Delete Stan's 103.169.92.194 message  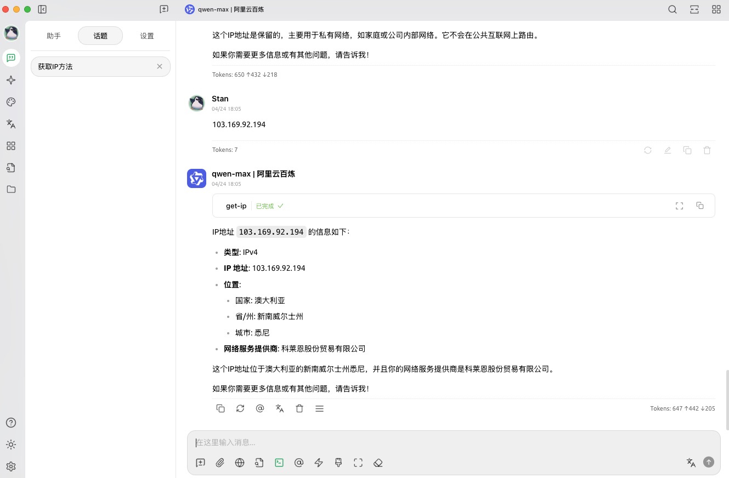pyautogui.click(x=707, y=150)
